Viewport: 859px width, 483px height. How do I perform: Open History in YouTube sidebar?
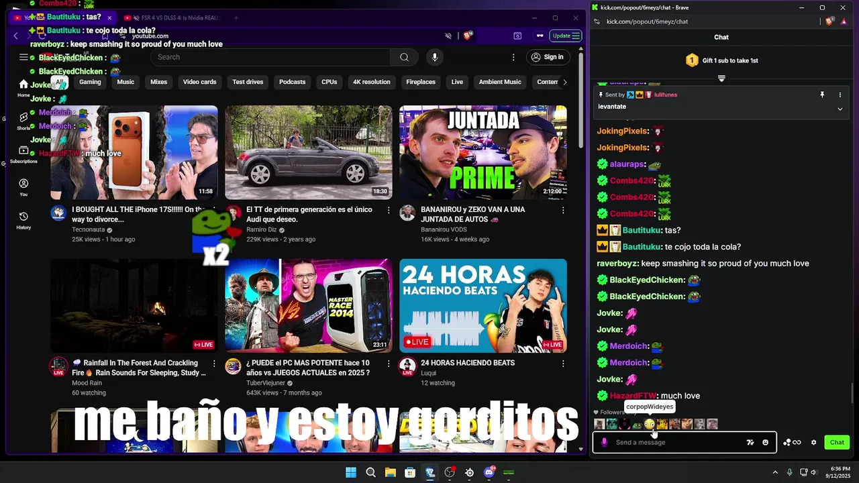(x=23, y=220)
